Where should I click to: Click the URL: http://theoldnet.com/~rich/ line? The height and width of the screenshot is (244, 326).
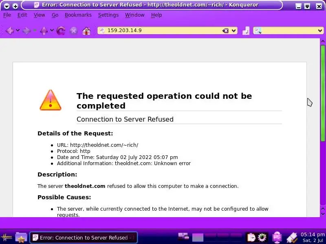click(97, 145)
